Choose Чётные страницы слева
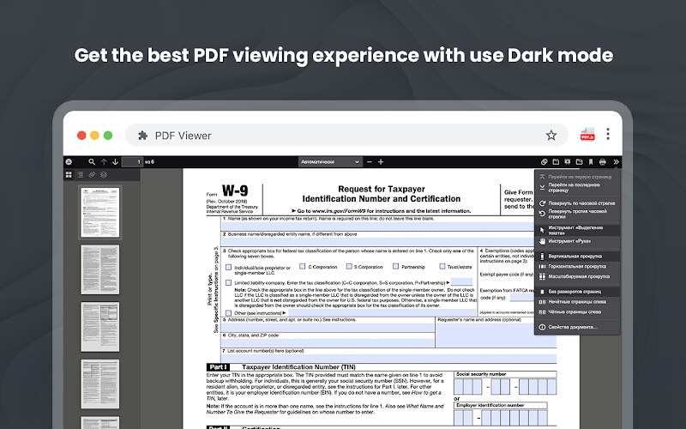 [x=577, y=312]
